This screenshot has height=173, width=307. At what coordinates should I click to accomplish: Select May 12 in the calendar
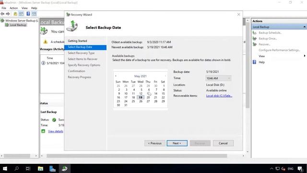(x=141, y=94)
